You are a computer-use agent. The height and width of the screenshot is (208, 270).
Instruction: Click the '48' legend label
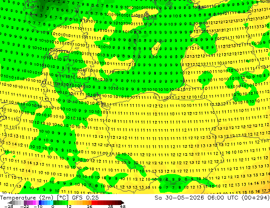pyautogui.click(x=123, y=206)
